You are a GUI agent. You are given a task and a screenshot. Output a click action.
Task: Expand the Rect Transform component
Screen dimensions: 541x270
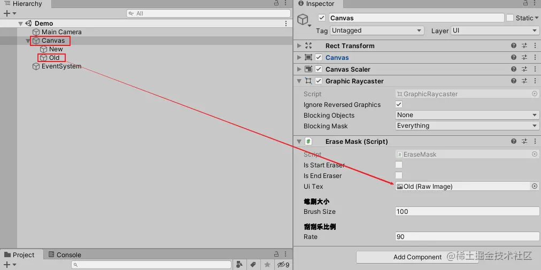click(x=299, y=45)
